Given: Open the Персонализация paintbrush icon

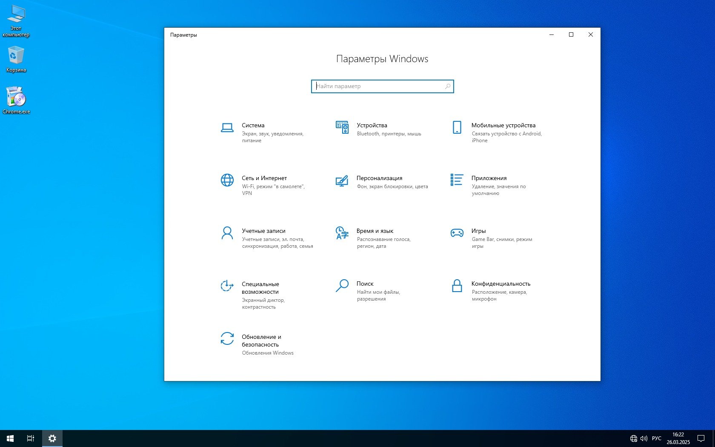Looking at the screenshot, I should (x=342, y=181).
